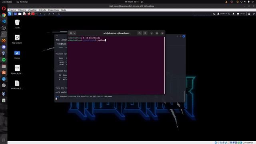The width and height of the screenshot is (256, 144).
Task: Open the Trash dock icon at bottom
Action: pos(4,100)
